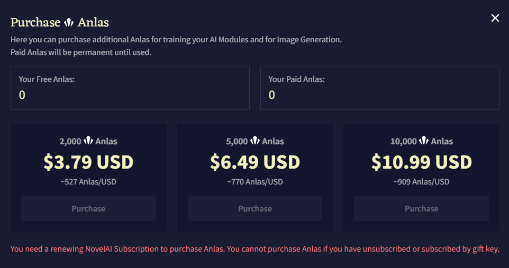Click the Anlas icon beside 5,000 Anlas
509x268 pixels.
click(255, 141)
